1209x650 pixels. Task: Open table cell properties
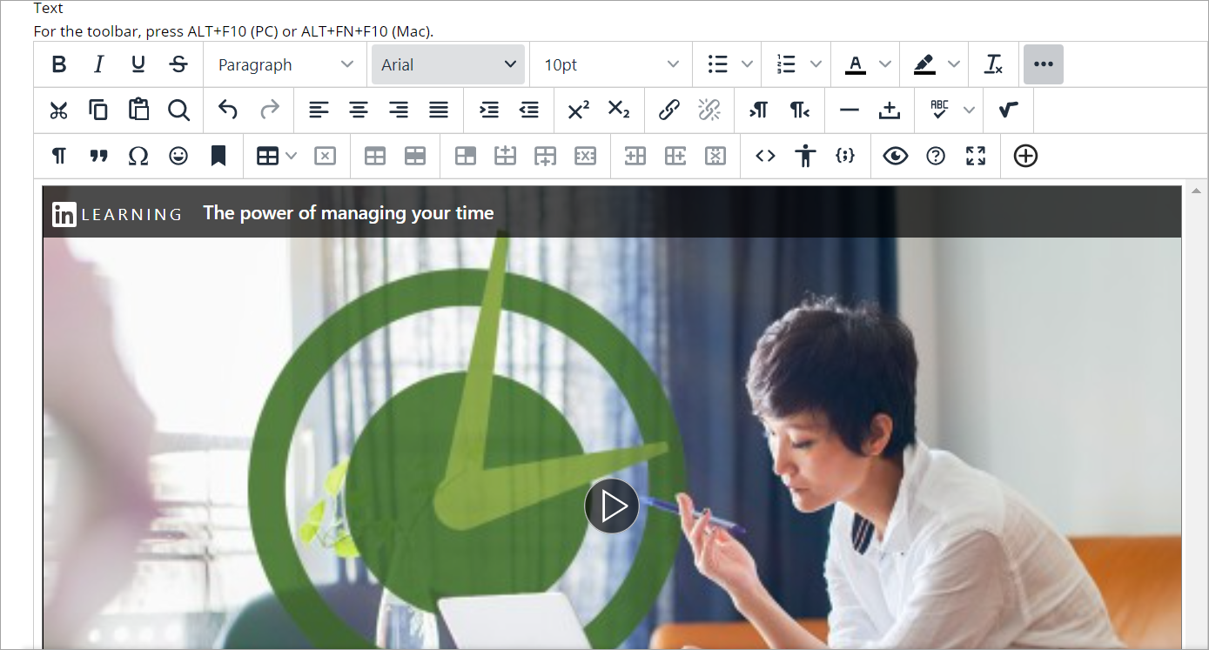coord(466,156)
